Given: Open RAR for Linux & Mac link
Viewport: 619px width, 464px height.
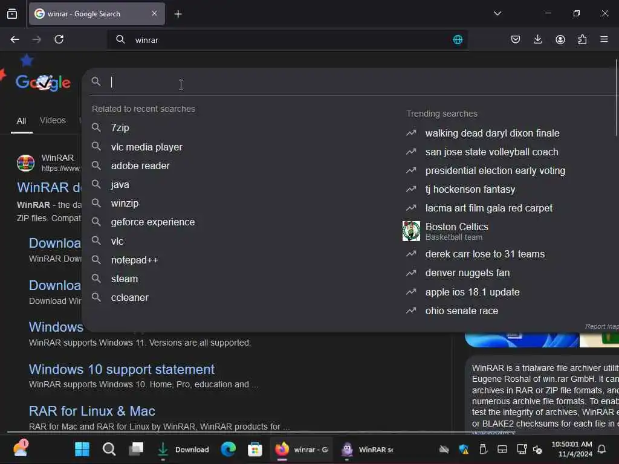Looking at the screenshot, I should point(92,411).
